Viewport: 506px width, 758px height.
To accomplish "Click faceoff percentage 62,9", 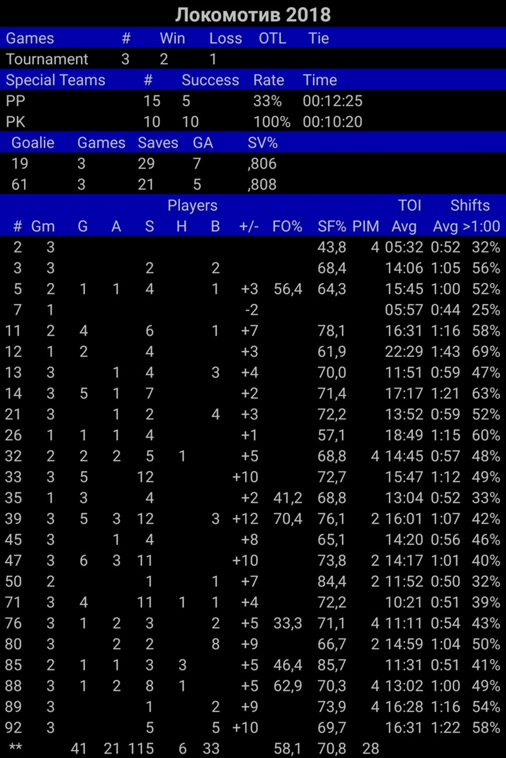I will click(x=288, y=686).
